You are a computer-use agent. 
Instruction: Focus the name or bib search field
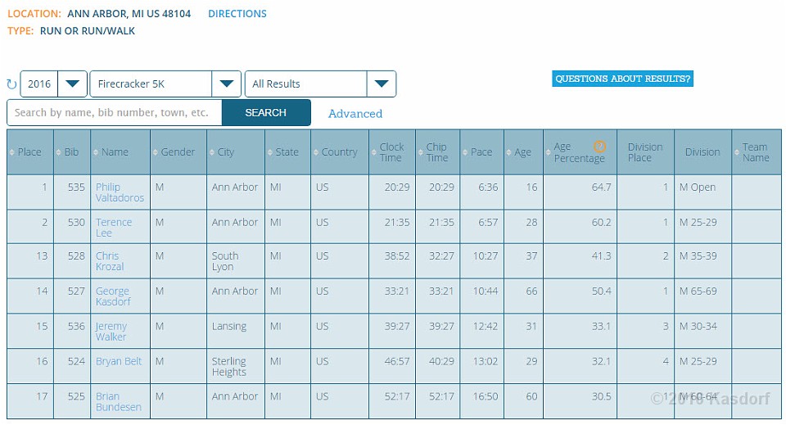click(115, 113)
